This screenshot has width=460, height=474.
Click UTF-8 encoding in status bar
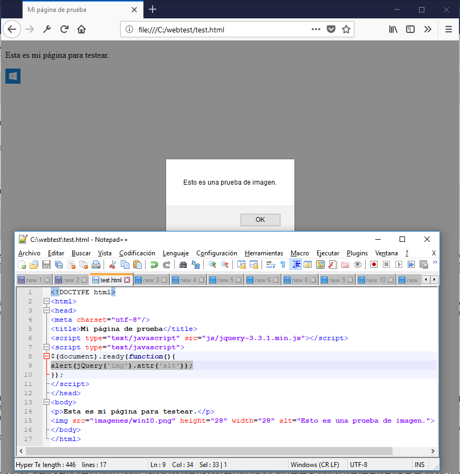(x=359, y=465)
